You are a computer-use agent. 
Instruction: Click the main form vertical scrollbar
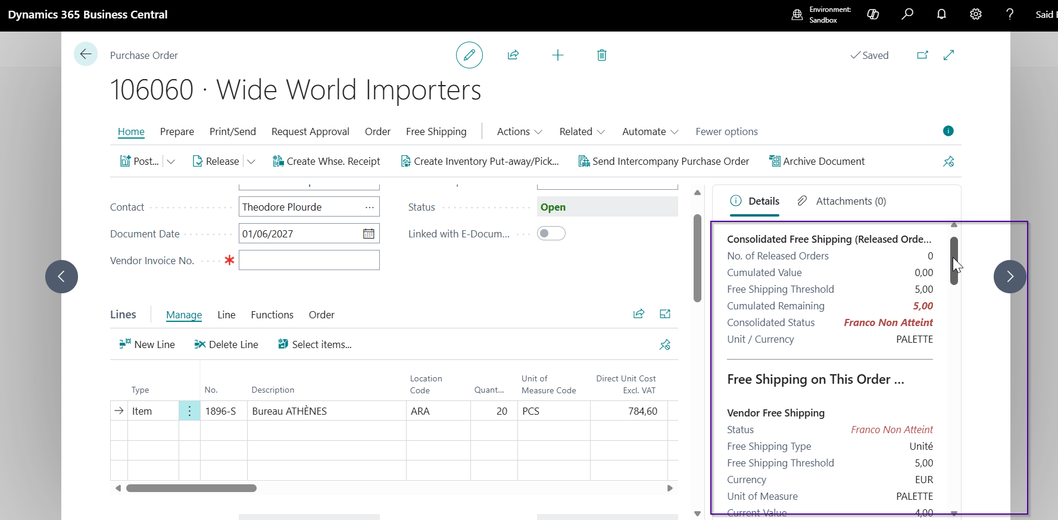point(697,258)
